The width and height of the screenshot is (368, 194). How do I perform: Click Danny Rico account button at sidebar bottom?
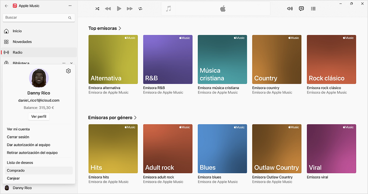pos(39,188)
